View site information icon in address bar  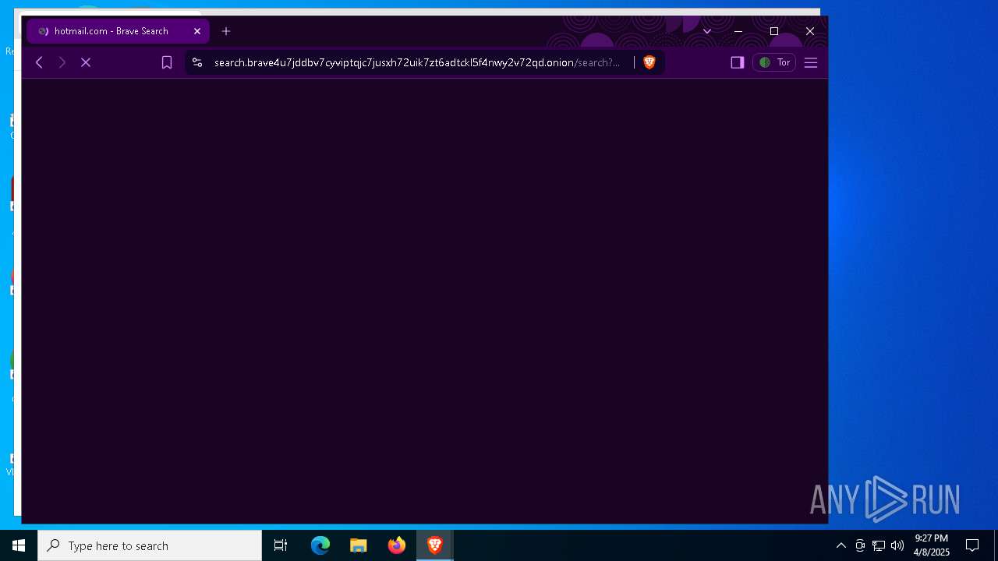(197, 62)
